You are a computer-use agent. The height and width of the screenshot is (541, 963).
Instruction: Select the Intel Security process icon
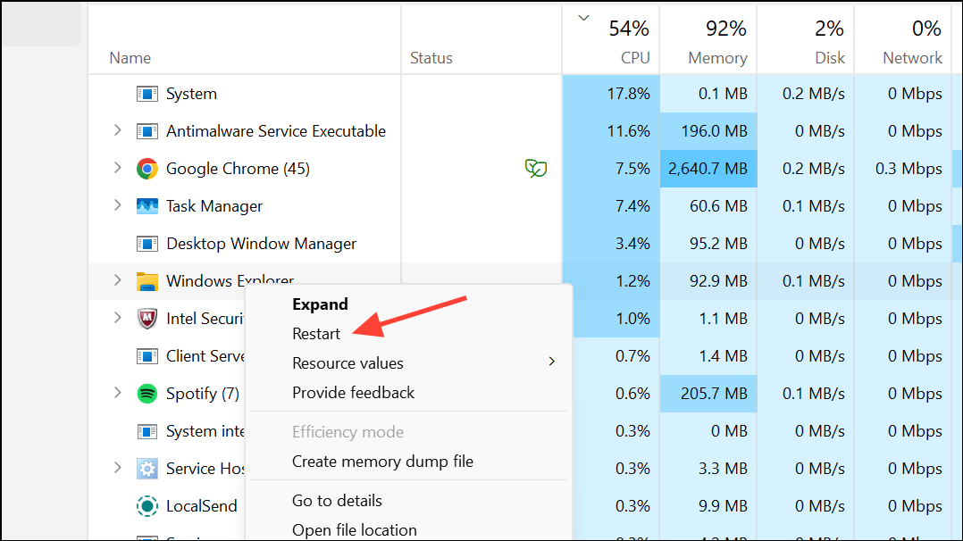click(147, 318)
